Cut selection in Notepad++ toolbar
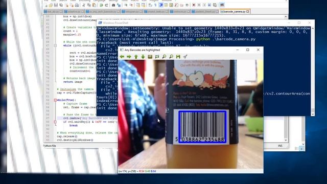Viewport: 327px width, 184px height. pyautogui.click(x=84, y=5)
